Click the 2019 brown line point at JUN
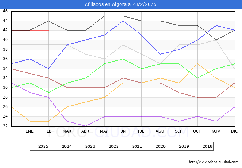 pos(123,78)
